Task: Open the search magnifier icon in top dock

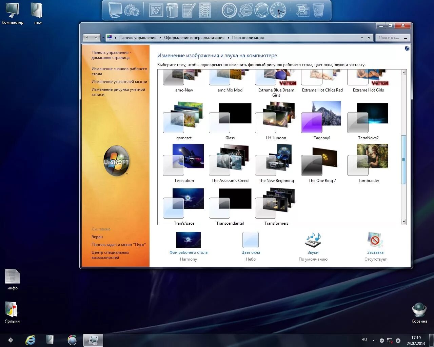Action: click(x=302, y=11)
